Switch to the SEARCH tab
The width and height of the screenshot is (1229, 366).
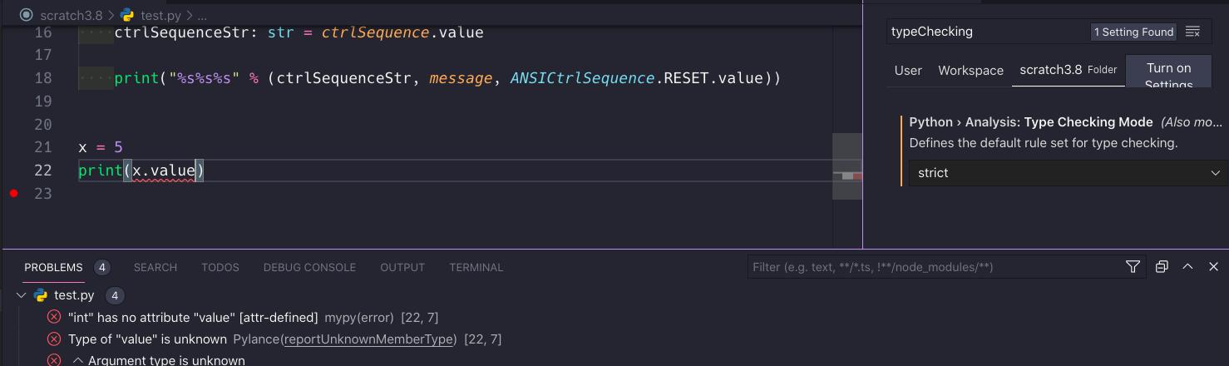pos(155,267)
